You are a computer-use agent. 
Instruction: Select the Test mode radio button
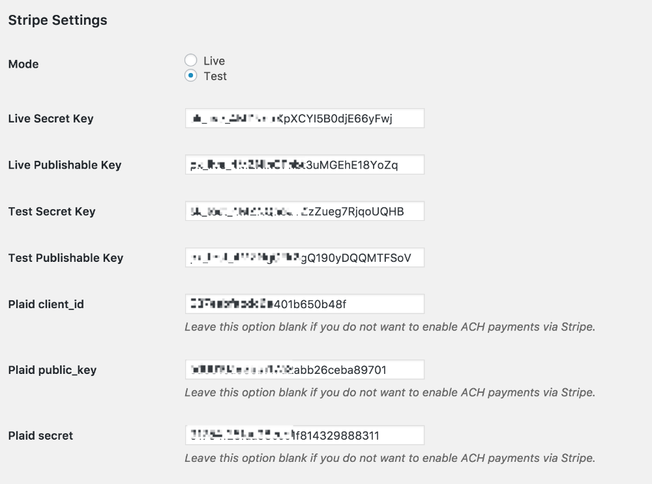(190, 76)
